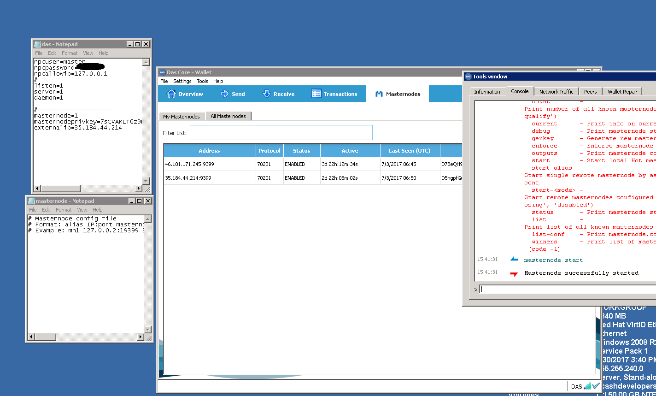Select masternode row 46.101.171.245:9399
This screenshot has height=396, width=656.
pyautogui.click(x=313, y=164)
